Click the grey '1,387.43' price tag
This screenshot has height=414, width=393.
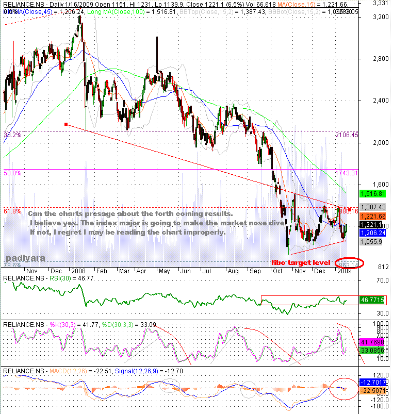pyautogui.click(x=373, y=207)
